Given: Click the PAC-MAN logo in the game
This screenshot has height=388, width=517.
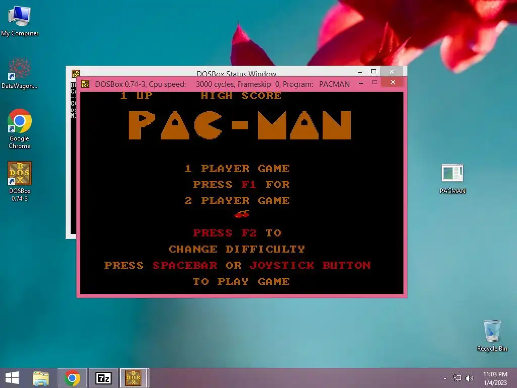Looking at the screenshot, I should pyautogui.click(x=240, y=125).
